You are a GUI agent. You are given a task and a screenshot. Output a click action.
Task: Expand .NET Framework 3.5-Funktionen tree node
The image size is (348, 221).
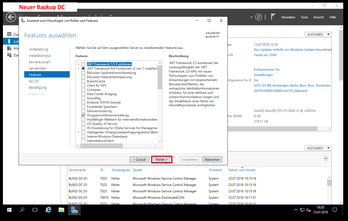click(x=79, y=64)
